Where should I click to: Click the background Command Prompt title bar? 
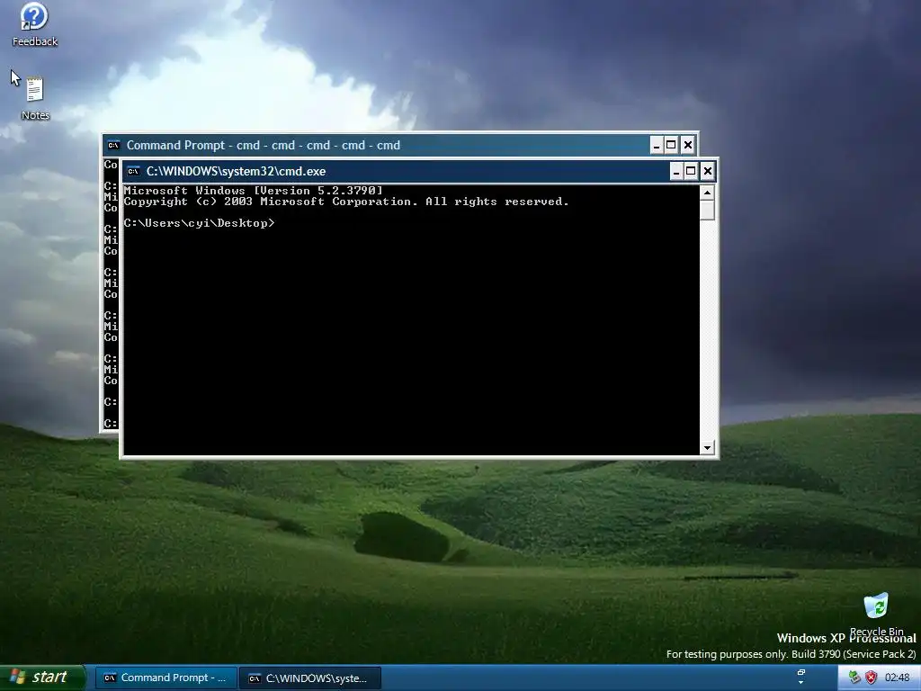[376, 145]
